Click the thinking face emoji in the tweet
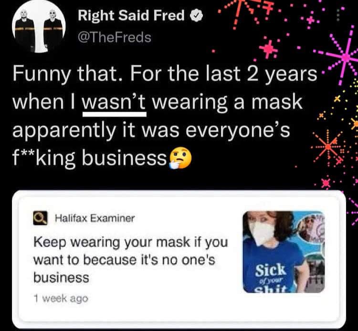The width and height of the screenshot is (358, 331). [180, 157]
